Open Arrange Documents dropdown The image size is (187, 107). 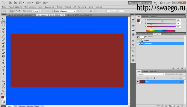click(x=38, y=3)
